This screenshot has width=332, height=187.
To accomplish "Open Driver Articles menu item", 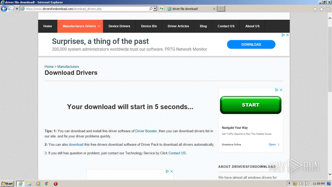I will pos(178,26).
